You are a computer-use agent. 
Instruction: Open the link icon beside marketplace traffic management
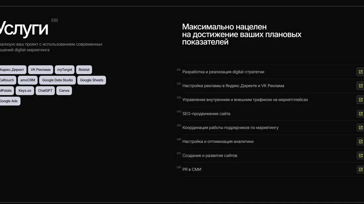click(x=360, y=100)
